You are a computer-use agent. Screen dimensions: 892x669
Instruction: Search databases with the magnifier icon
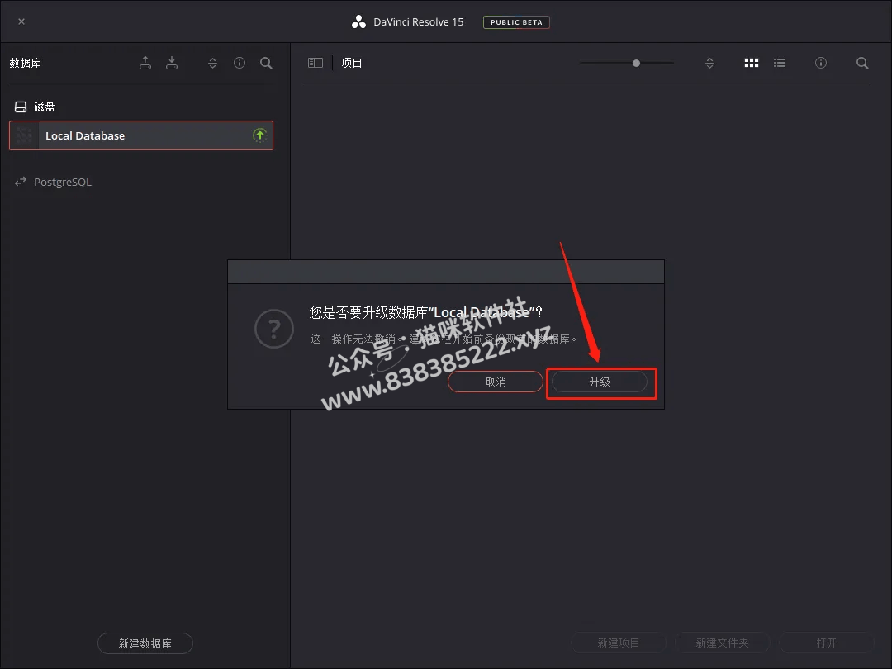tap(266, 63)
